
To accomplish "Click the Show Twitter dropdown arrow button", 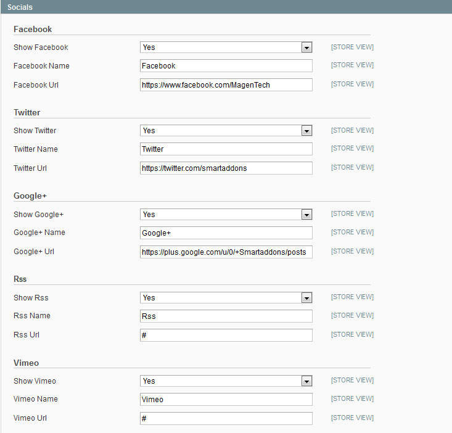I will 306,131.
